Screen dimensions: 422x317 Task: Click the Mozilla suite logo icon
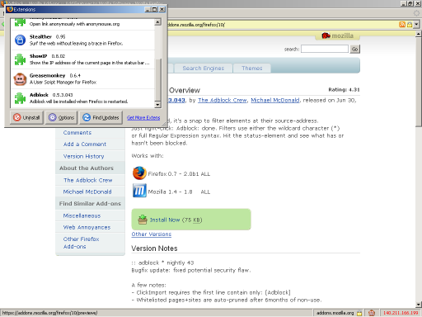(x=139, y=191)
